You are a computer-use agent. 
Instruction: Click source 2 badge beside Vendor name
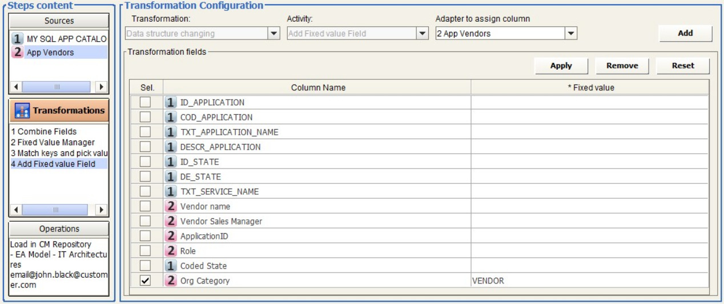coord(171,206)
